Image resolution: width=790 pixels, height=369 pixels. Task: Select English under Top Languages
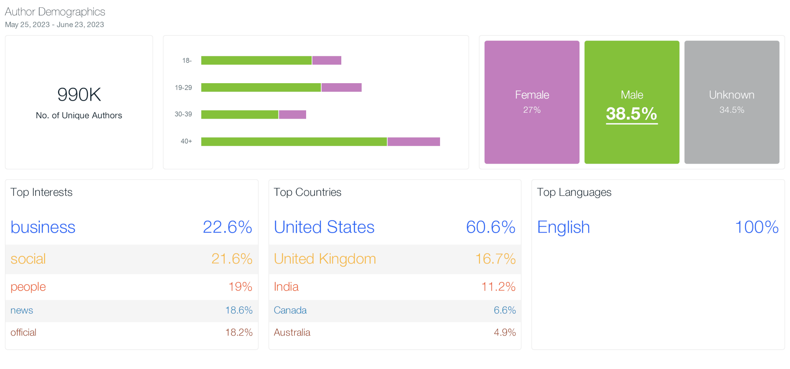pos(563,227)
